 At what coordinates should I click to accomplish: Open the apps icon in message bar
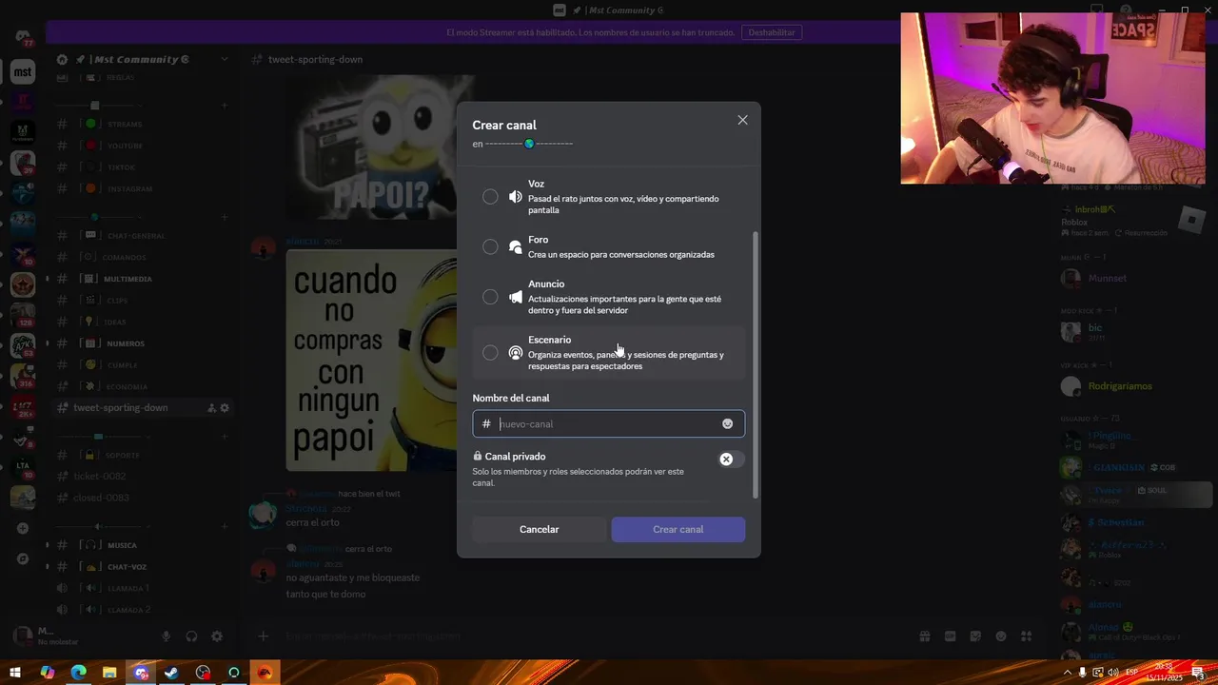point(1026,636)
